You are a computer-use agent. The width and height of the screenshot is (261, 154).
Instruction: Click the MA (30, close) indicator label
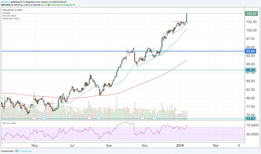(x=9, y=16)
